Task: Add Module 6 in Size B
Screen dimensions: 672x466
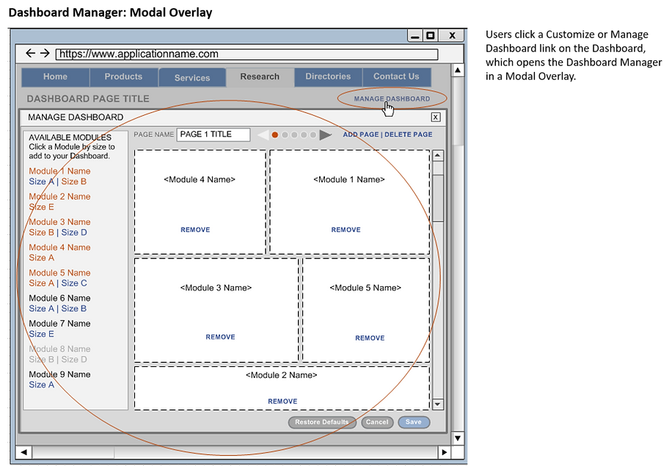Action: tap(73, 309)
